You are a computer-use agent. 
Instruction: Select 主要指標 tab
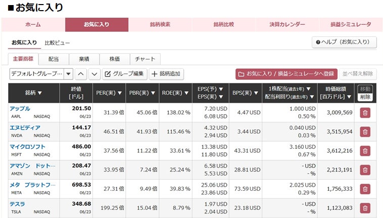23,59
